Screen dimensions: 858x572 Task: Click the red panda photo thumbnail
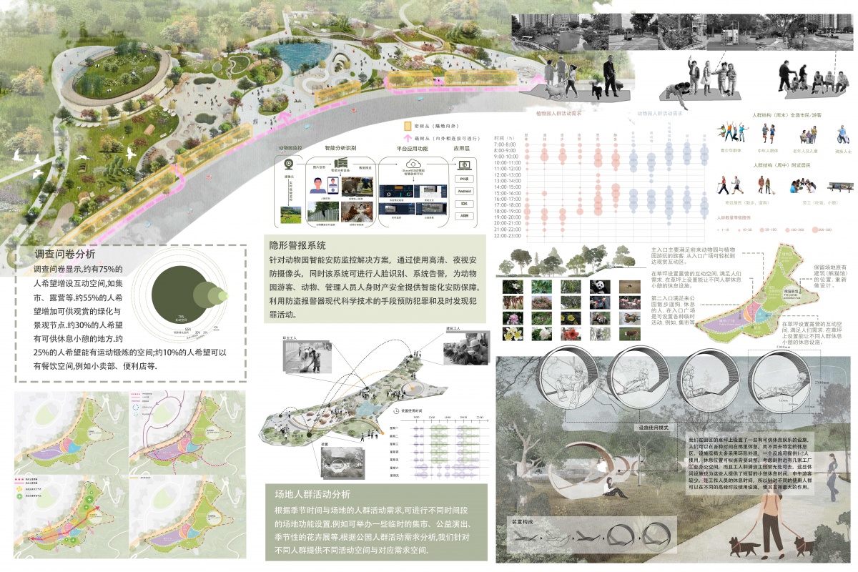click(600, 318)
